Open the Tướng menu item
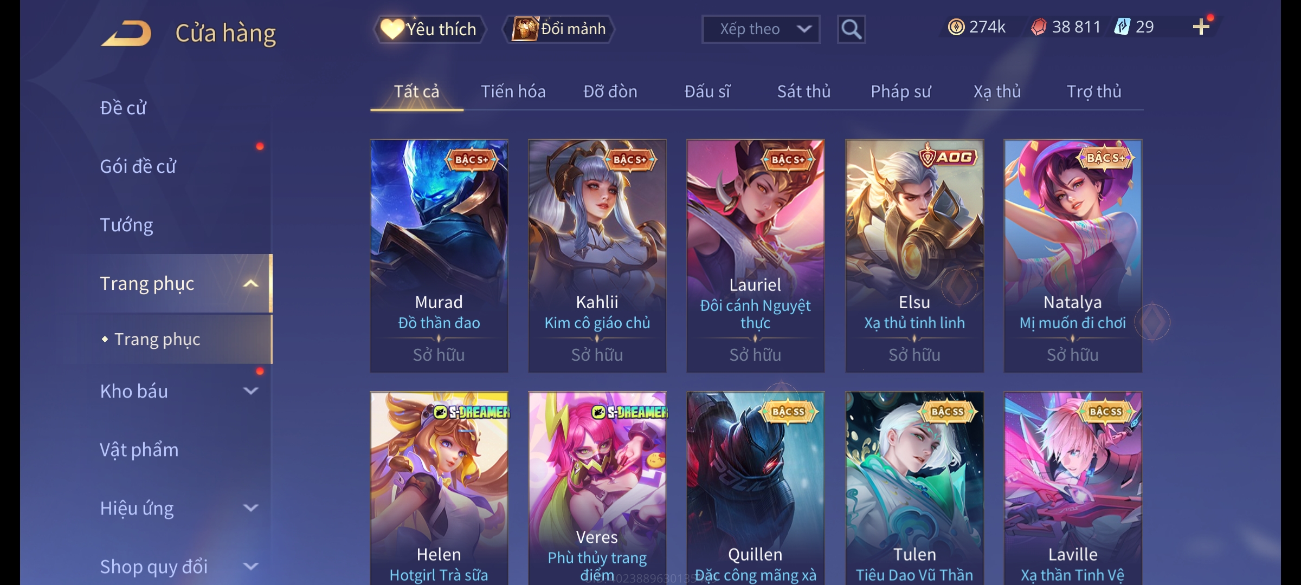The width and height of the screenshot is (1301, 585). tap(126, 225)
